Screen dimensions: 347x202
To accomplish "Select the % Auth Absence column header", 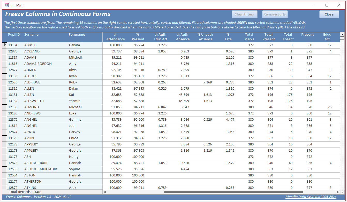I will pos(183,37).
